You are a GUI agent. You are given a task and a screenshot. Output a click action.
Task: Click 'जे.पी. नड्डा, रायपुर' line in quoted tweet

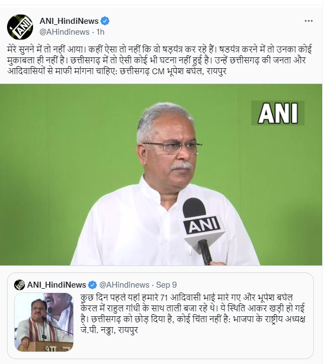pos(109,330)
